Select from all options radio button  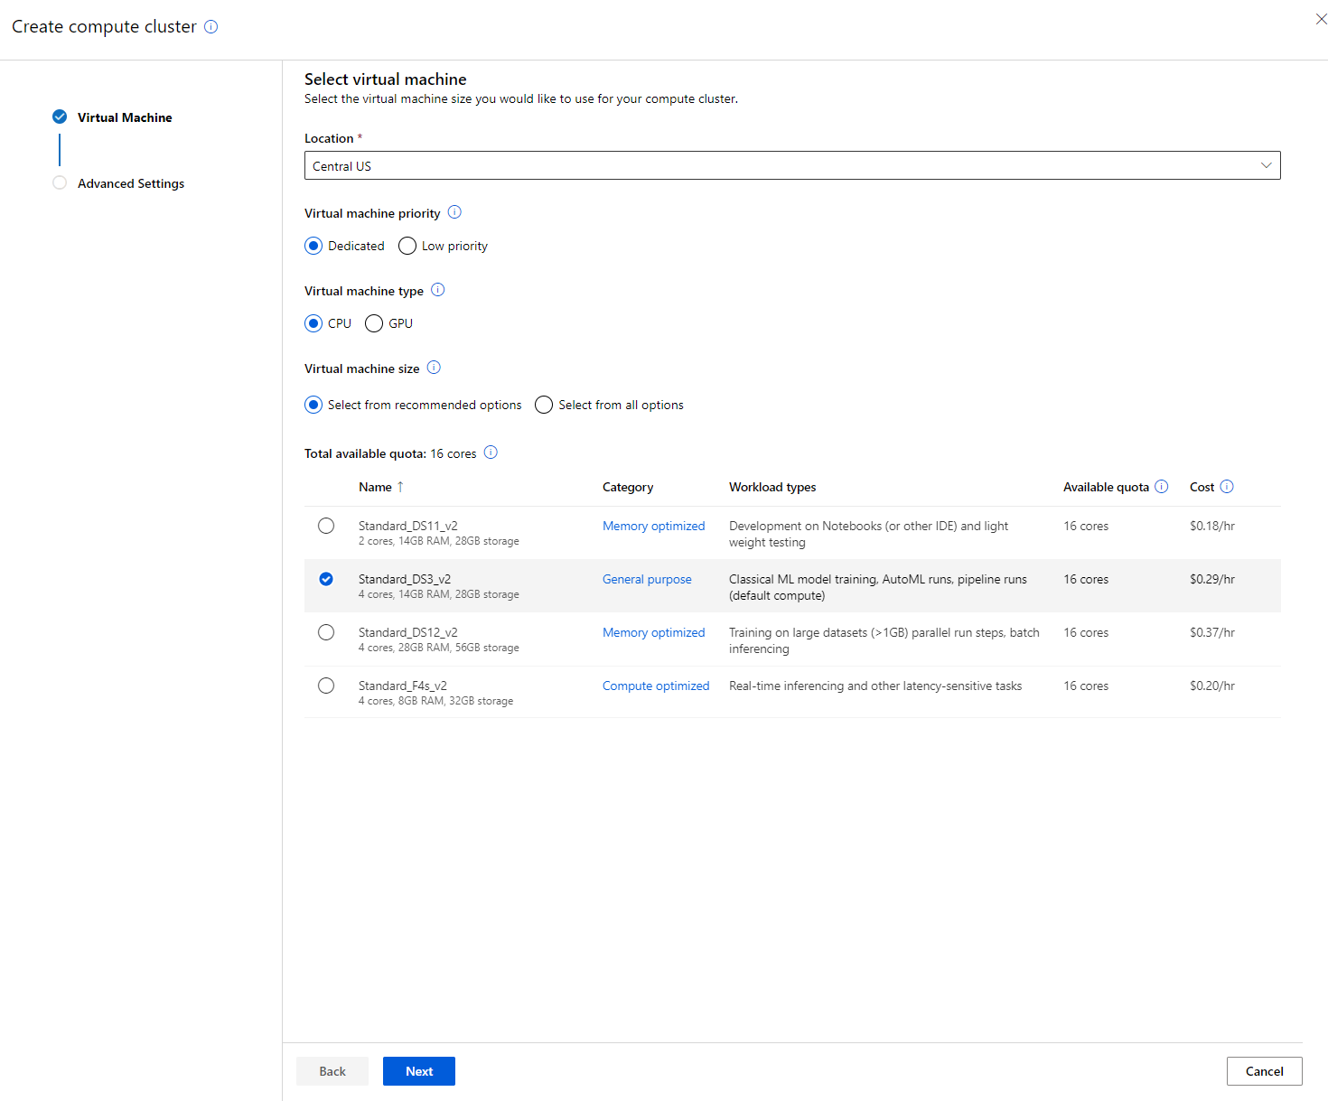(x=544, y=405)
